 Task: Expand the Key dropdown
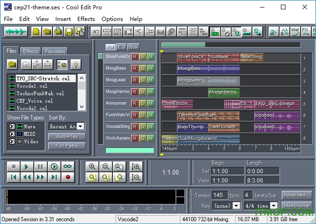coord(236,206)
